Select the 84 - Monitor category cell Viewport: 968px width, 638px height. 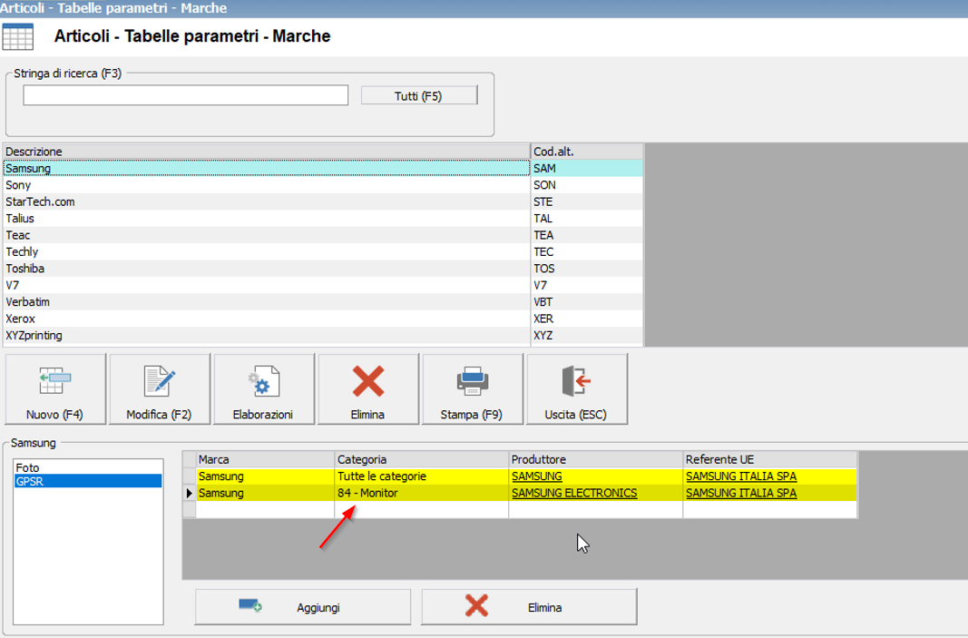click(x=421, y=493)
